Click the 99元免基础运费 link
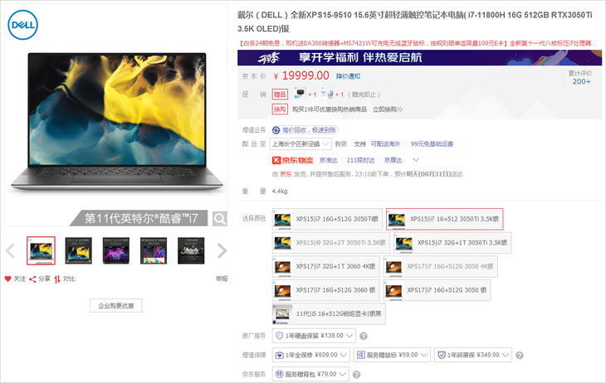This screenshot has width=606, height=383. coord(432,144)
